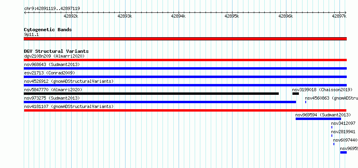Image resolution: width=358 pixels, height=168 pixels.
Task: Select the blue esv21713 variant bar
Action: [x=185, y=77]
